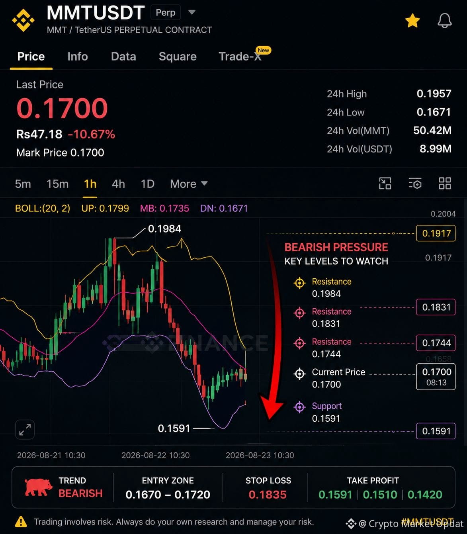Click the Resistance 0.1984 target icon
Image resolution: width=467 pixels, height=534 pixels.
[x=299, y=283]
